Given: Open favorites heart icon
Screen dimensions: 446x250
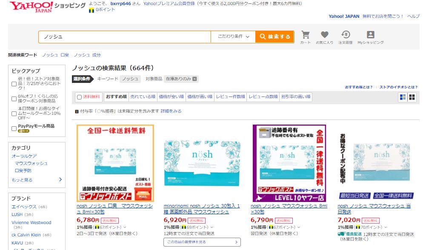Looking at the screenshot, I should click(324, 35).
